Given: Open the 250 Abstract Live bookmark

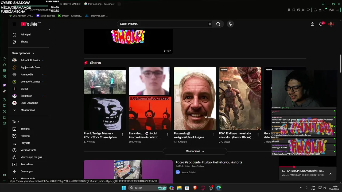Looking at the screenshot, I should [x=21, y=16].
